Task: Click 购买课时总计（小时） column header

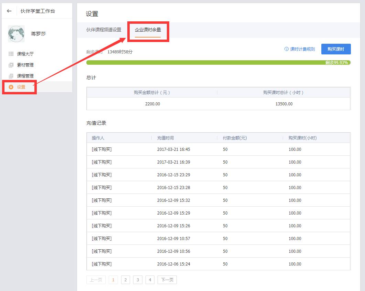Action: (x=283, y=93)
